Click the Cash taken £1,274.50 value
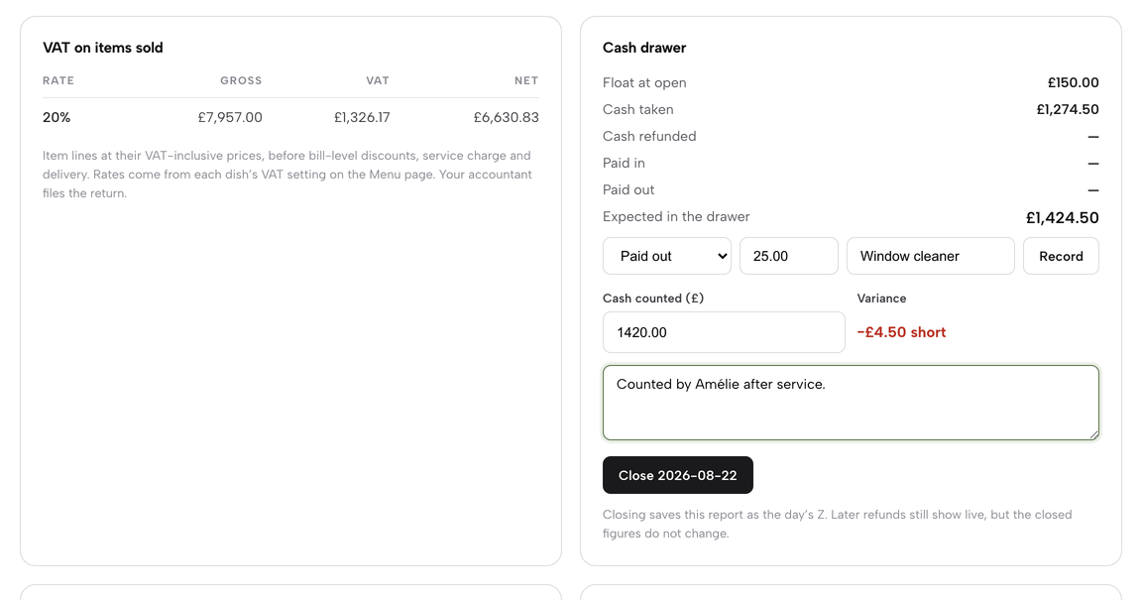This screenshot has width=1142, height=600. [x=1067, y=109]
